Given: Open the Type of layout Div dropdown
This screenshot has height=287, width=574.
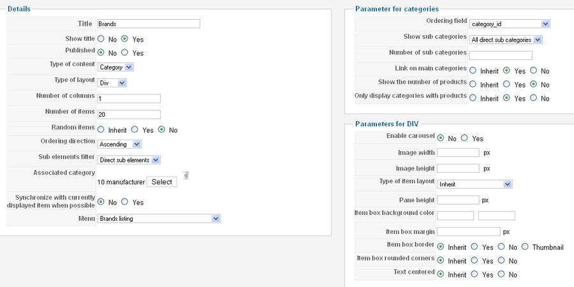Looking at the screenshot, I should (x=112, y=83).
